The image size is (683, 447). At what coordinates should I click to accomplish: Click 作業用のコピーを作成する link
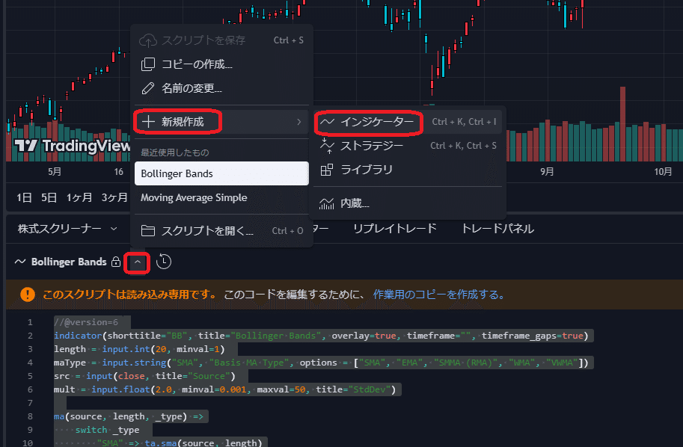point(438,295)
